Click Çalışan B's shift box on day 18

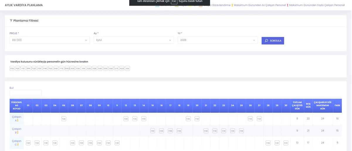[179, 131]
